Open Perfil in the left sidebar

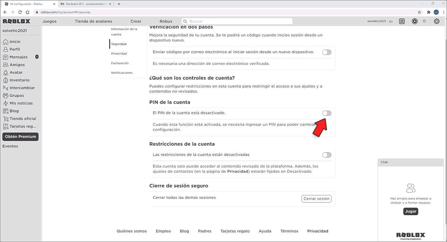coord(12,49)
